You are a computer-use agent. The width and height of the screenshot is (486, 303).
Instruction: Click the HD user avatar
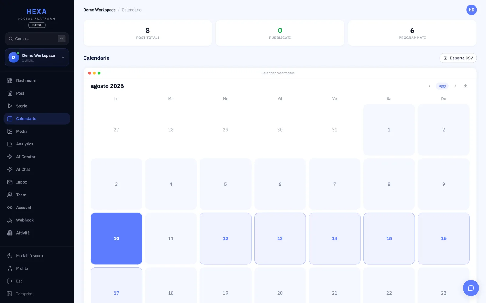[x=471, y=10]
